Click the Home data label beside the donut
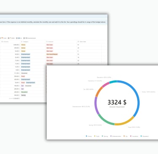This screenshot has width=158, height=154. point(148,92)
